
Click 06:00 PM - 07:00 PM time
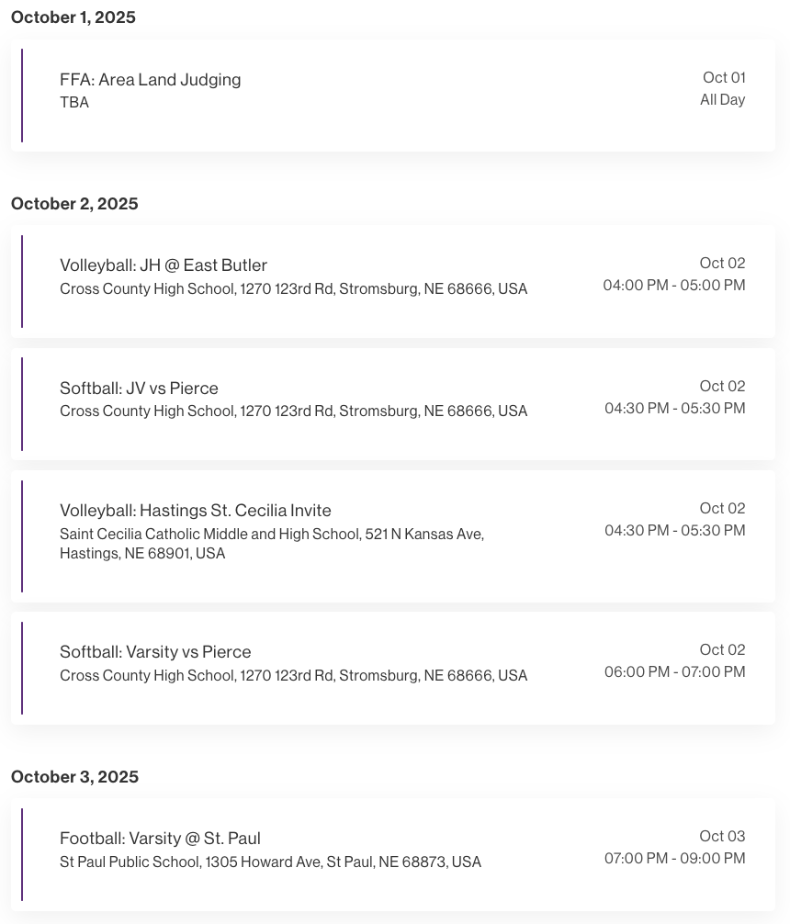tap(674, 672)
